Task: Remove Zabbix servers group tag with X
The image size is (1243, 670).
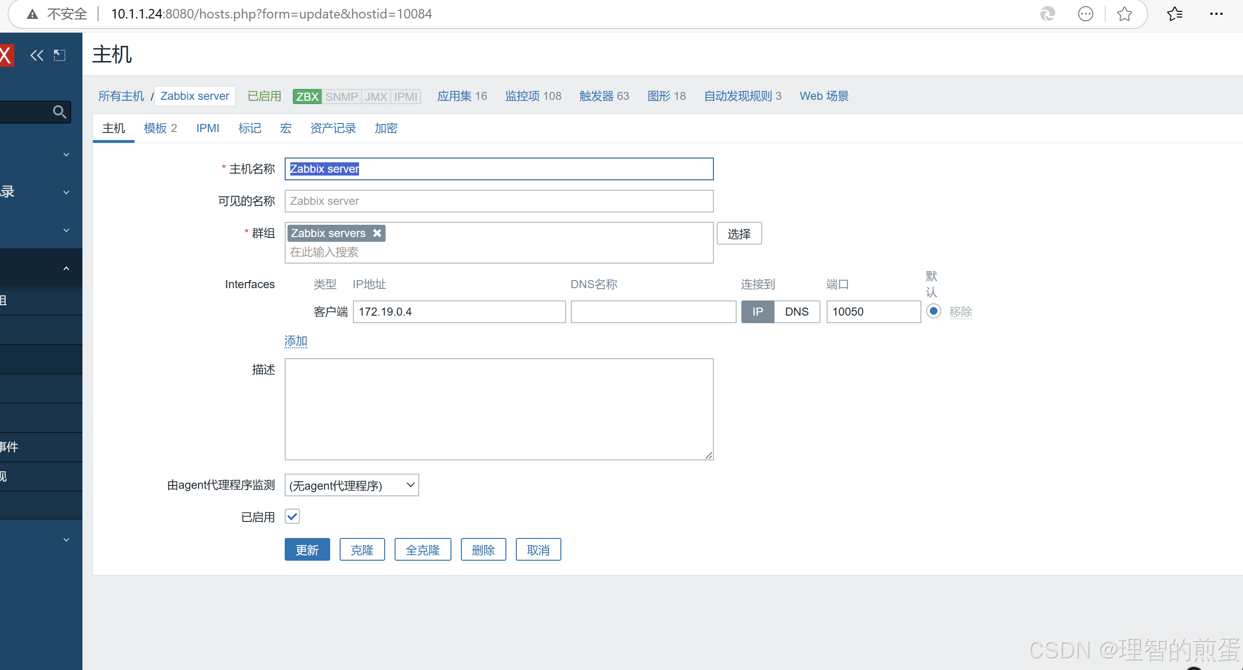Action: (378, 233)
